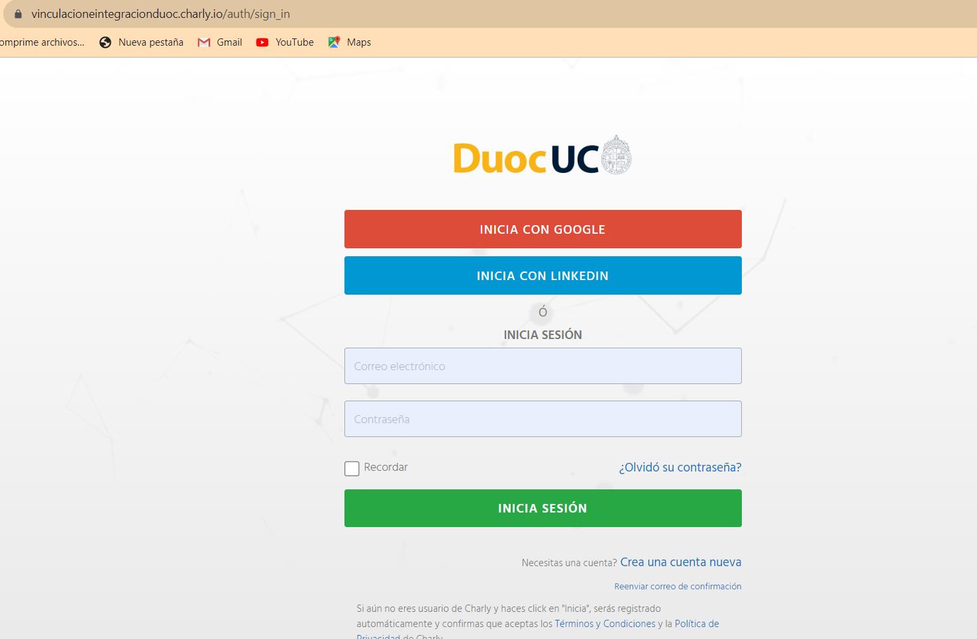Focus the Correo electrónico input field

(x=543, y=366)
